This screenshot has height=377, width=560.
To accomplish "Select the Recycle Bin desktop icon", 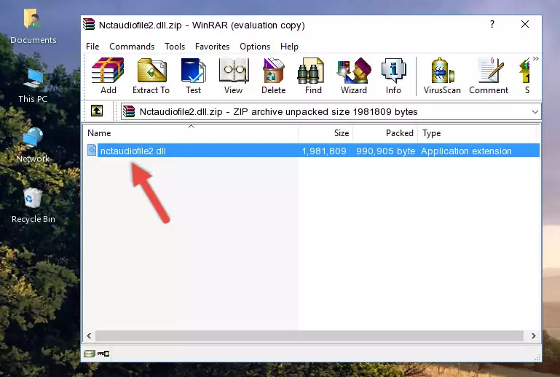I will coord(33,206).
